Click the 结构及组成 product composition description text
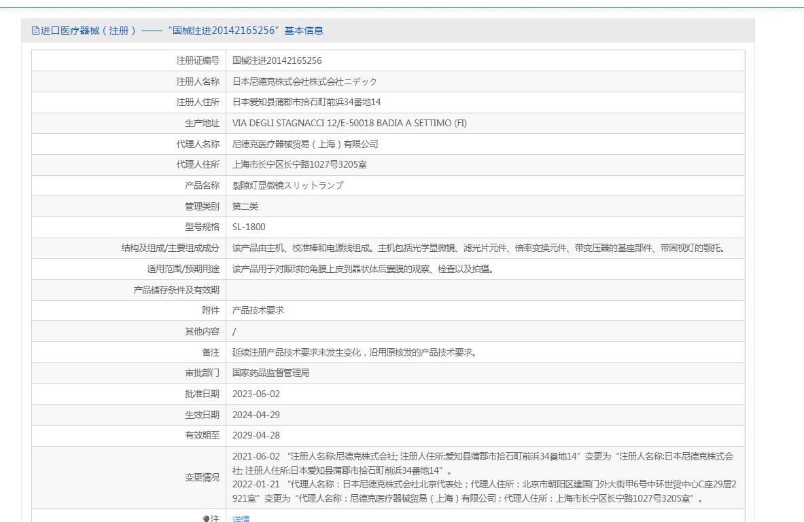 pyautogui.click(x=478, y=248)
